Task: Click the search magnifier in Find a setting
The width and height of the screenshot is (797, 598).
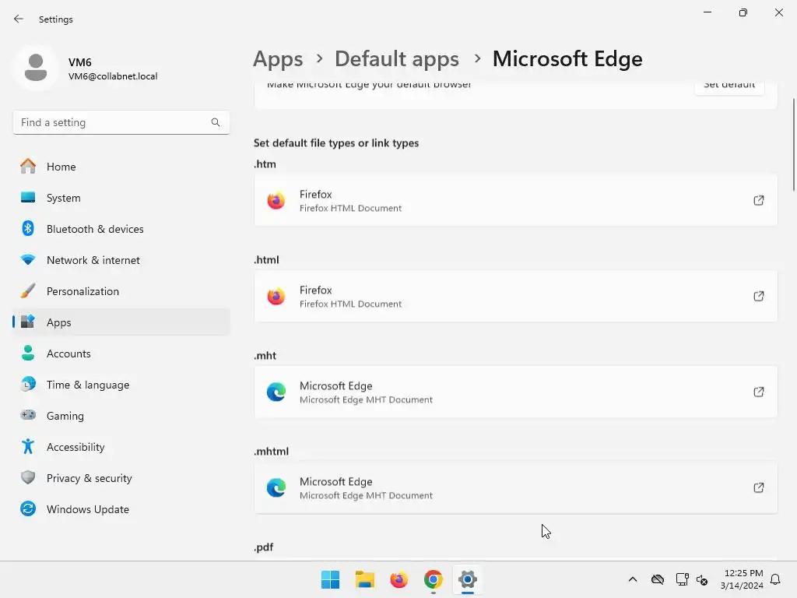Action: pyautogui.click(x=216, y=122)
